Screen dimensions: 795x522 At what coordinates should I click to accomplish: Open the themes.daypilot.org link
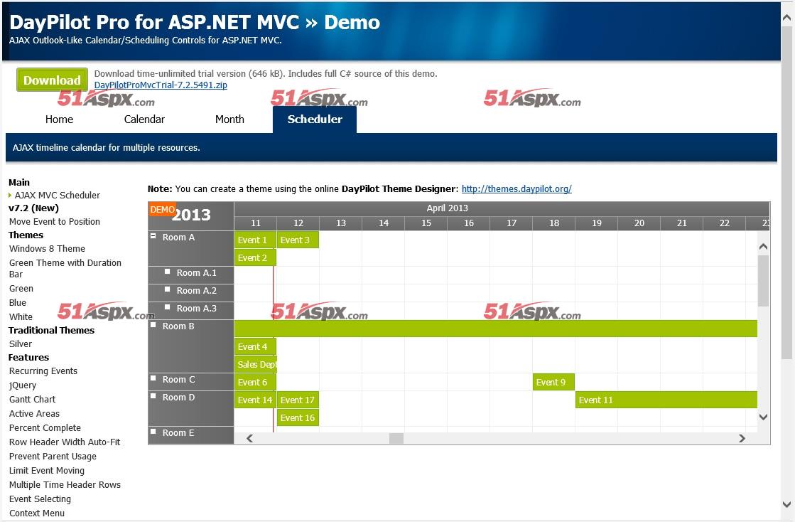(517, 188)
